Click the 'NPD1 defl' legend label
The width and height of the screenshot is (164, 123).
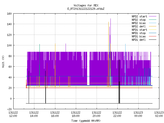point(139,40)
